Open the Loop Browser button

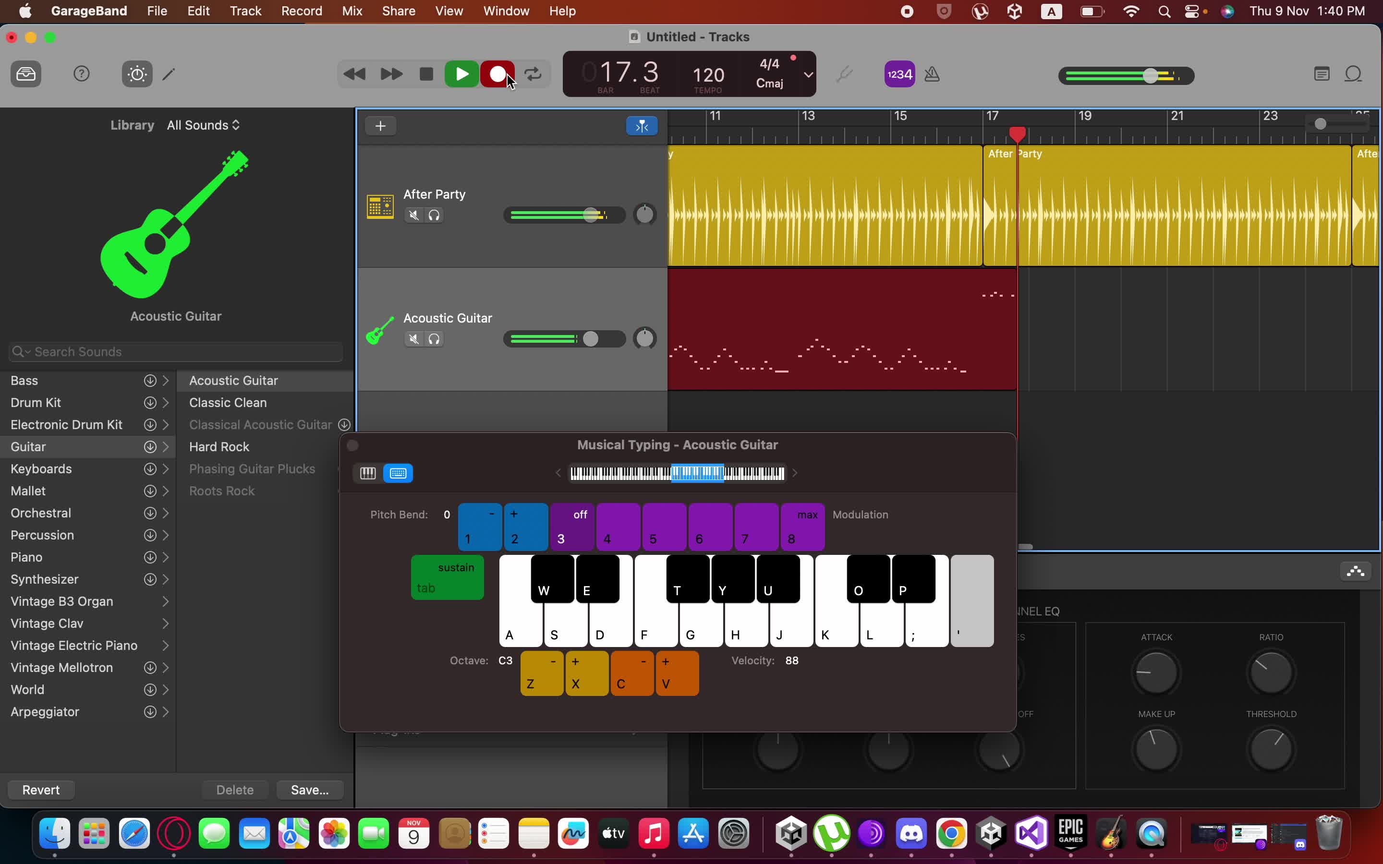click(x=1353, y=74)
